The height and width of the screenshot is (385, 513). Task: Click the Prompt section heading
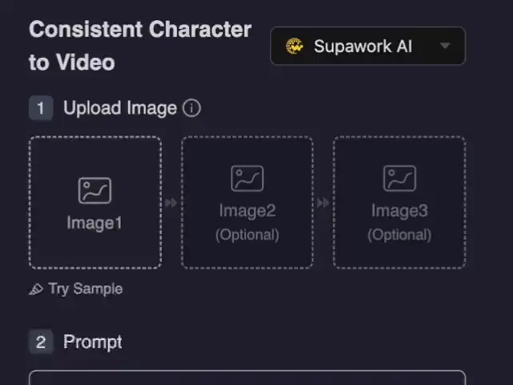(93, 342)
